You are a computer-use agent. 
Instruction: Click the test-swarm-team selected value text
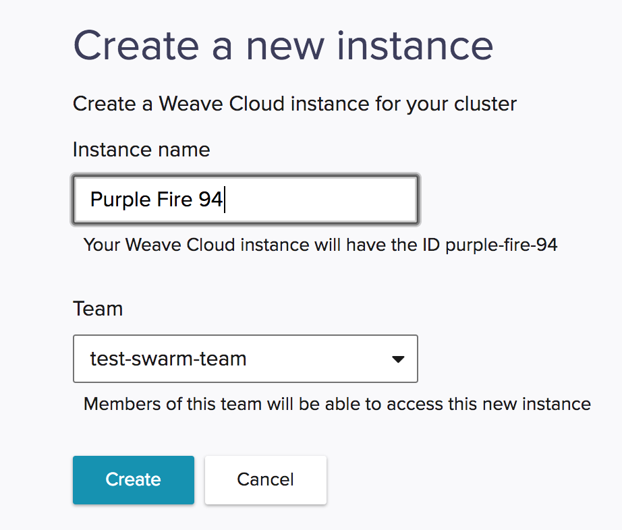168,359
